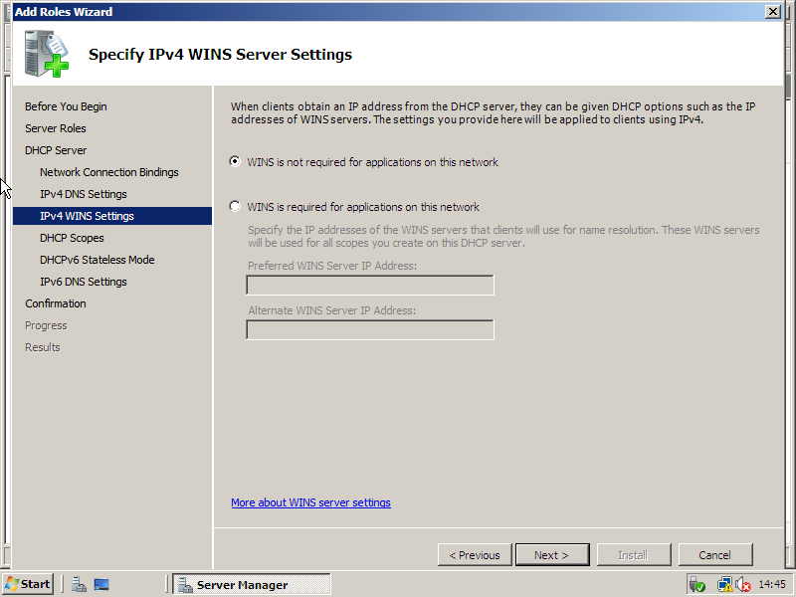Image resolution: width=796 pixels, height=597 pixels.
Task: Jump to DHCPv6 Stateless Mode step
Action: 97,260
